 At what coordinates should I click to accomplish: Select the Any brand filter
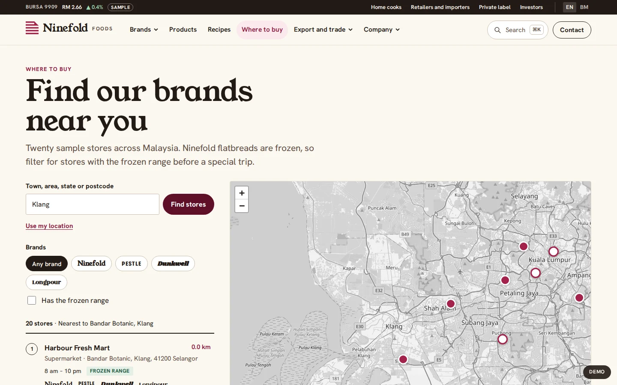(x=47, y=264)
